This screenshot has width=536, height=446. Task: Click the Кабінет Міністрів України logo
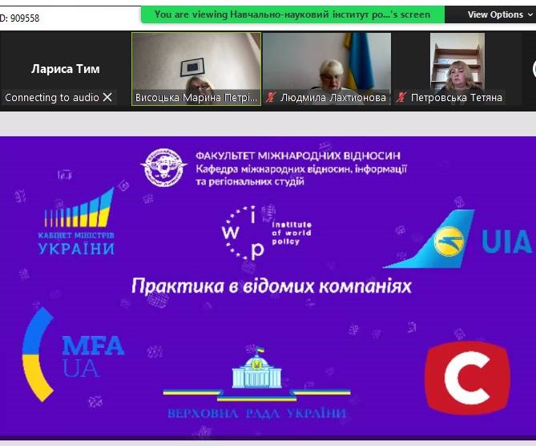(76, 222)
